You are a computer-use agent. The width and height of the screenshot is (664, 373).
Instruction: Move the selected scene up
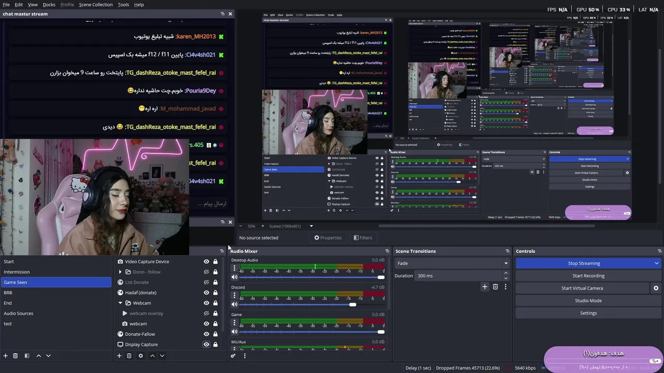(38, 356)
